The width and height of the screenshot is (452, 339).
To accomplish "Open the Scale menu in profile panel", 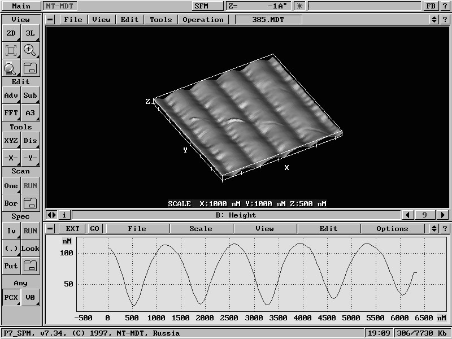I will tap(201, 229).
